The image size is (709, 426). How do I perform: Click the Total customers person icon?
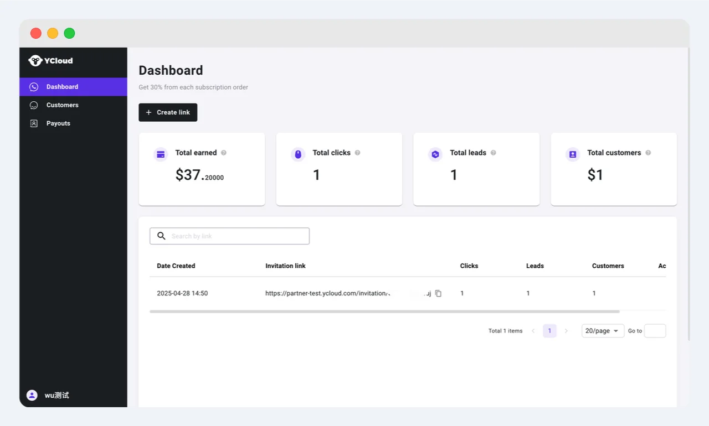[573, 154]
